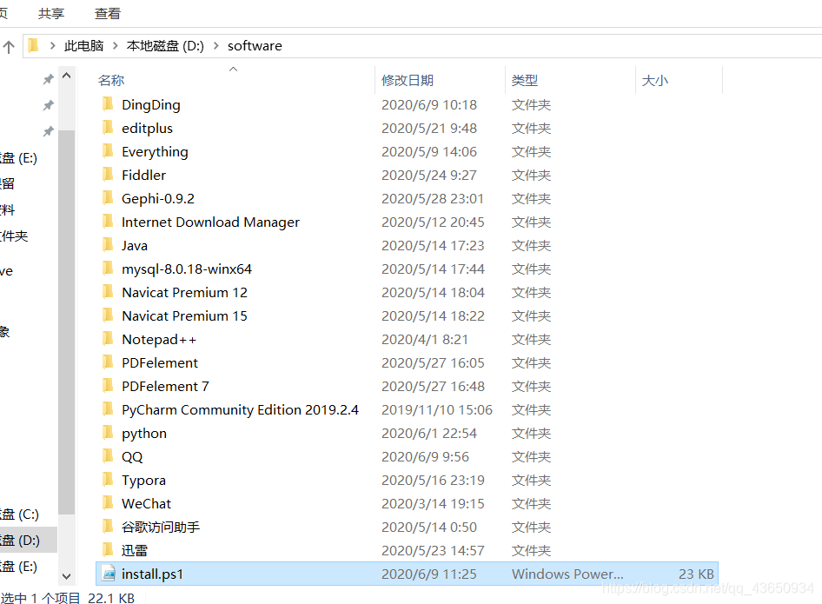Sort by 修改日期 column header

point(408,81)
